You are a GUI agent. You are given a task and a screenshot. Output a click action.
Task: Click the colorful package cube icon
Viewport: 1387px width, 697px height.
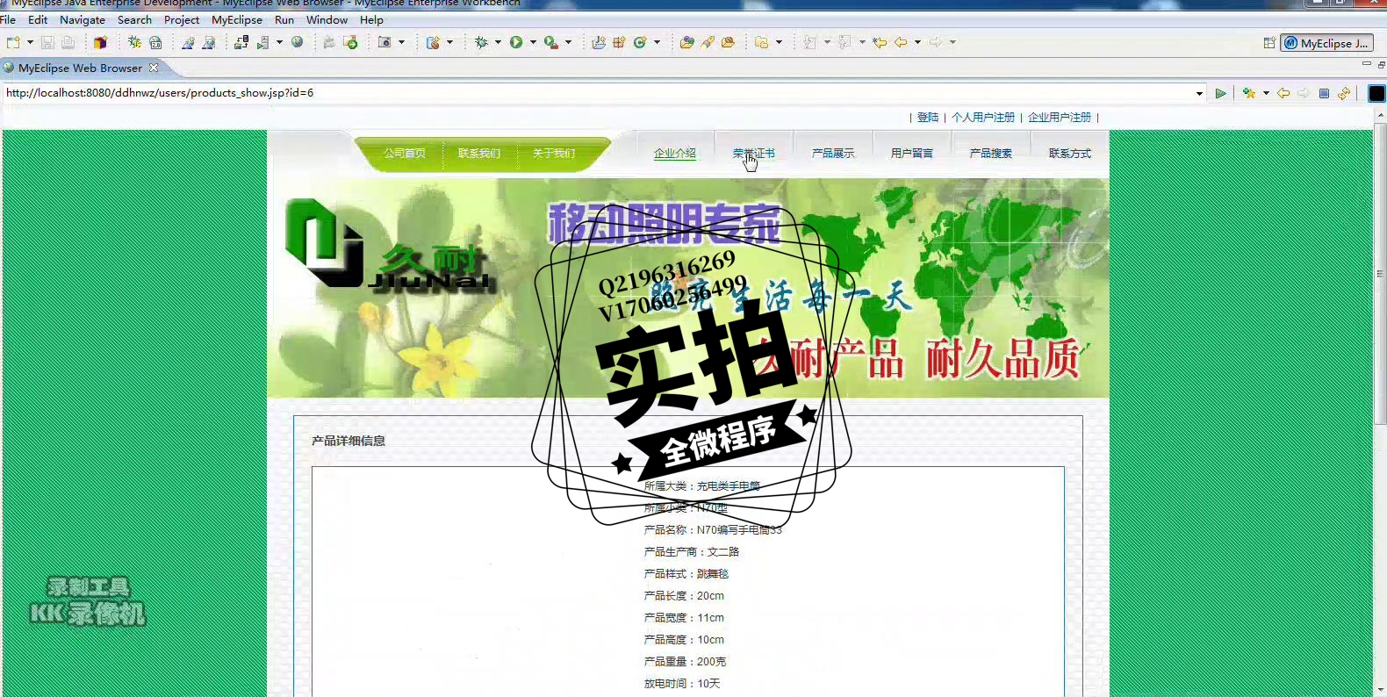(x=100, y=42)
